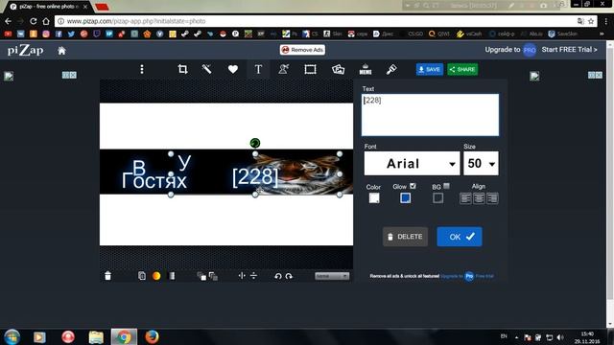Click the orange circle color icon

pyautogui.click(x=156, y=276)
